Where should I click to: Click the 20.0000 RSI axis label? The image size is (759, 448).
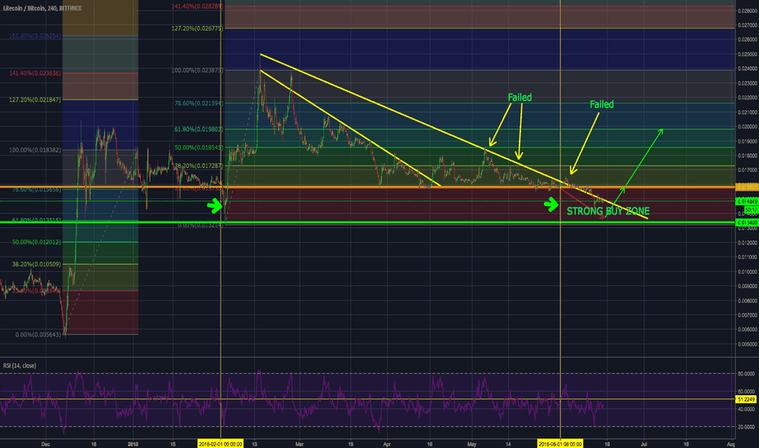pyautogui.click(x=747, y=427)
